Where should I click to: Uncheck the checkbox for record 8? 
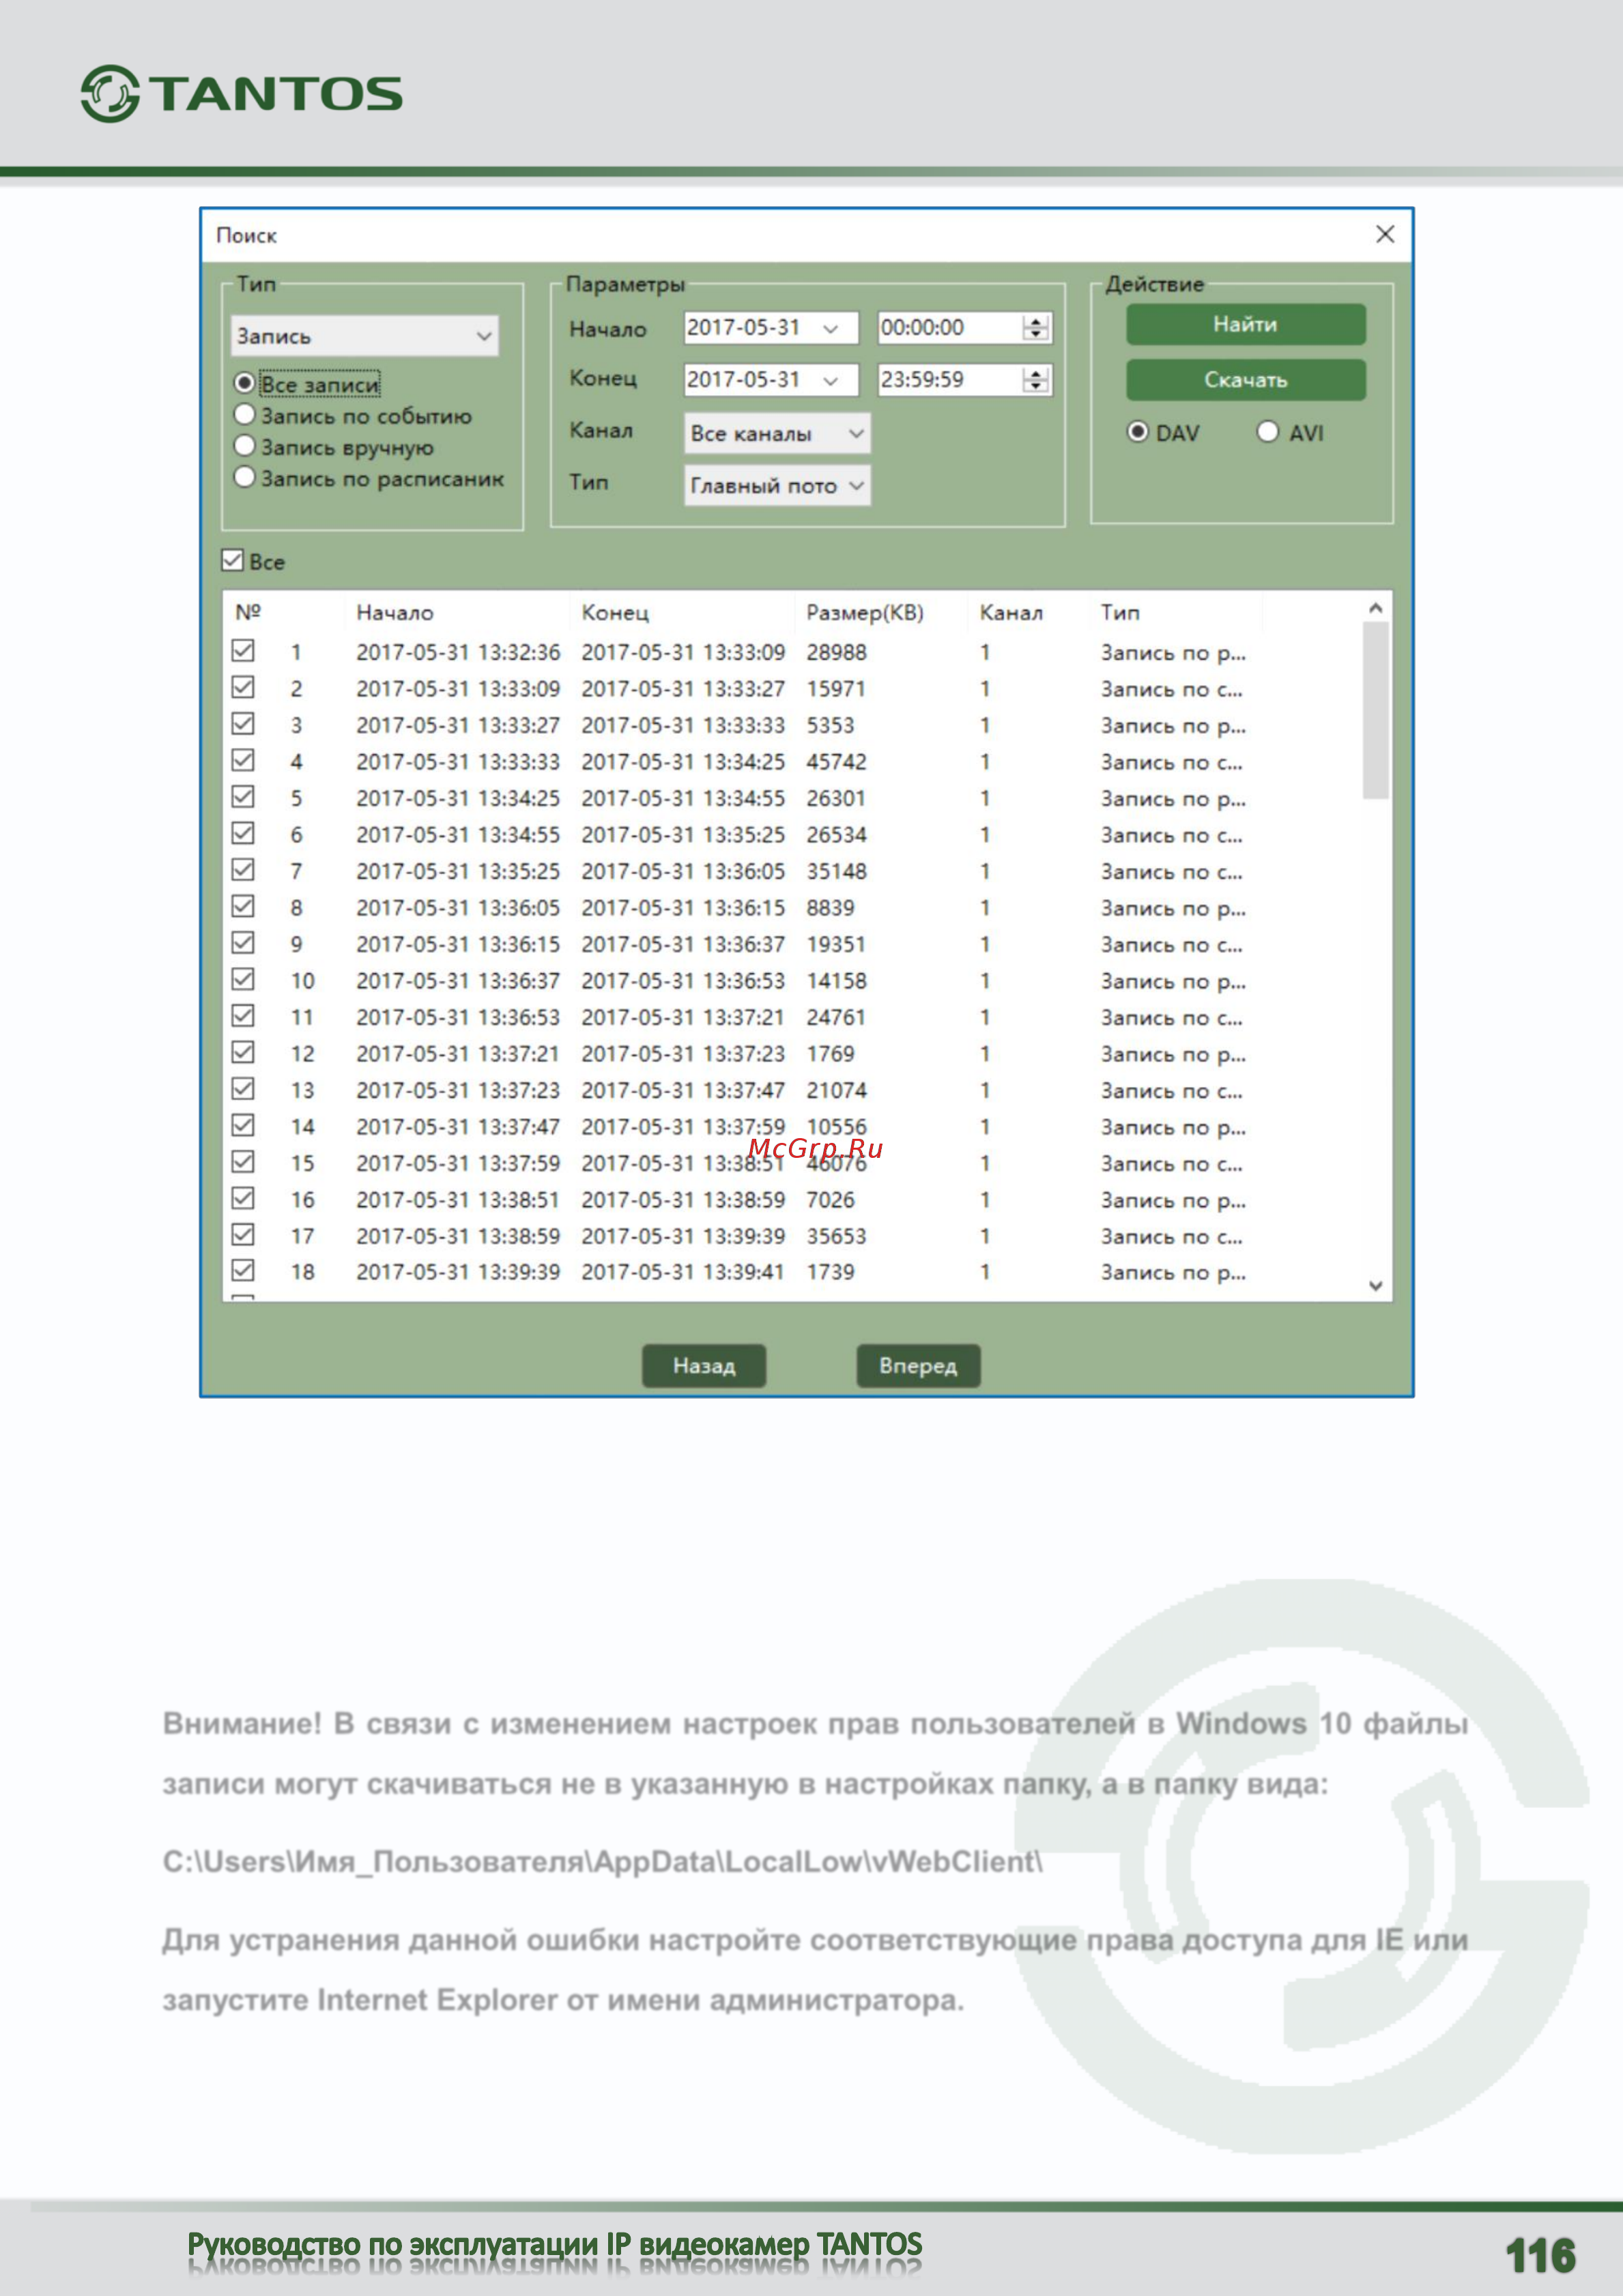[243, 906]
